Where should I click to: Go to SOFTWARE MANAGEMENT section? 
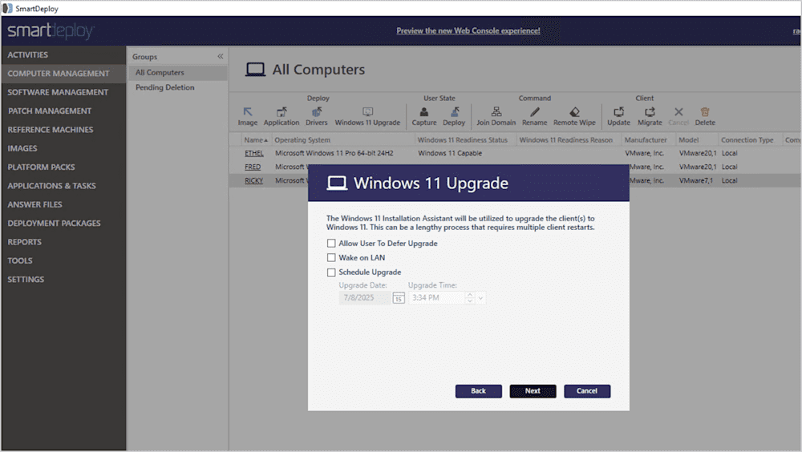tap(63, 92)
